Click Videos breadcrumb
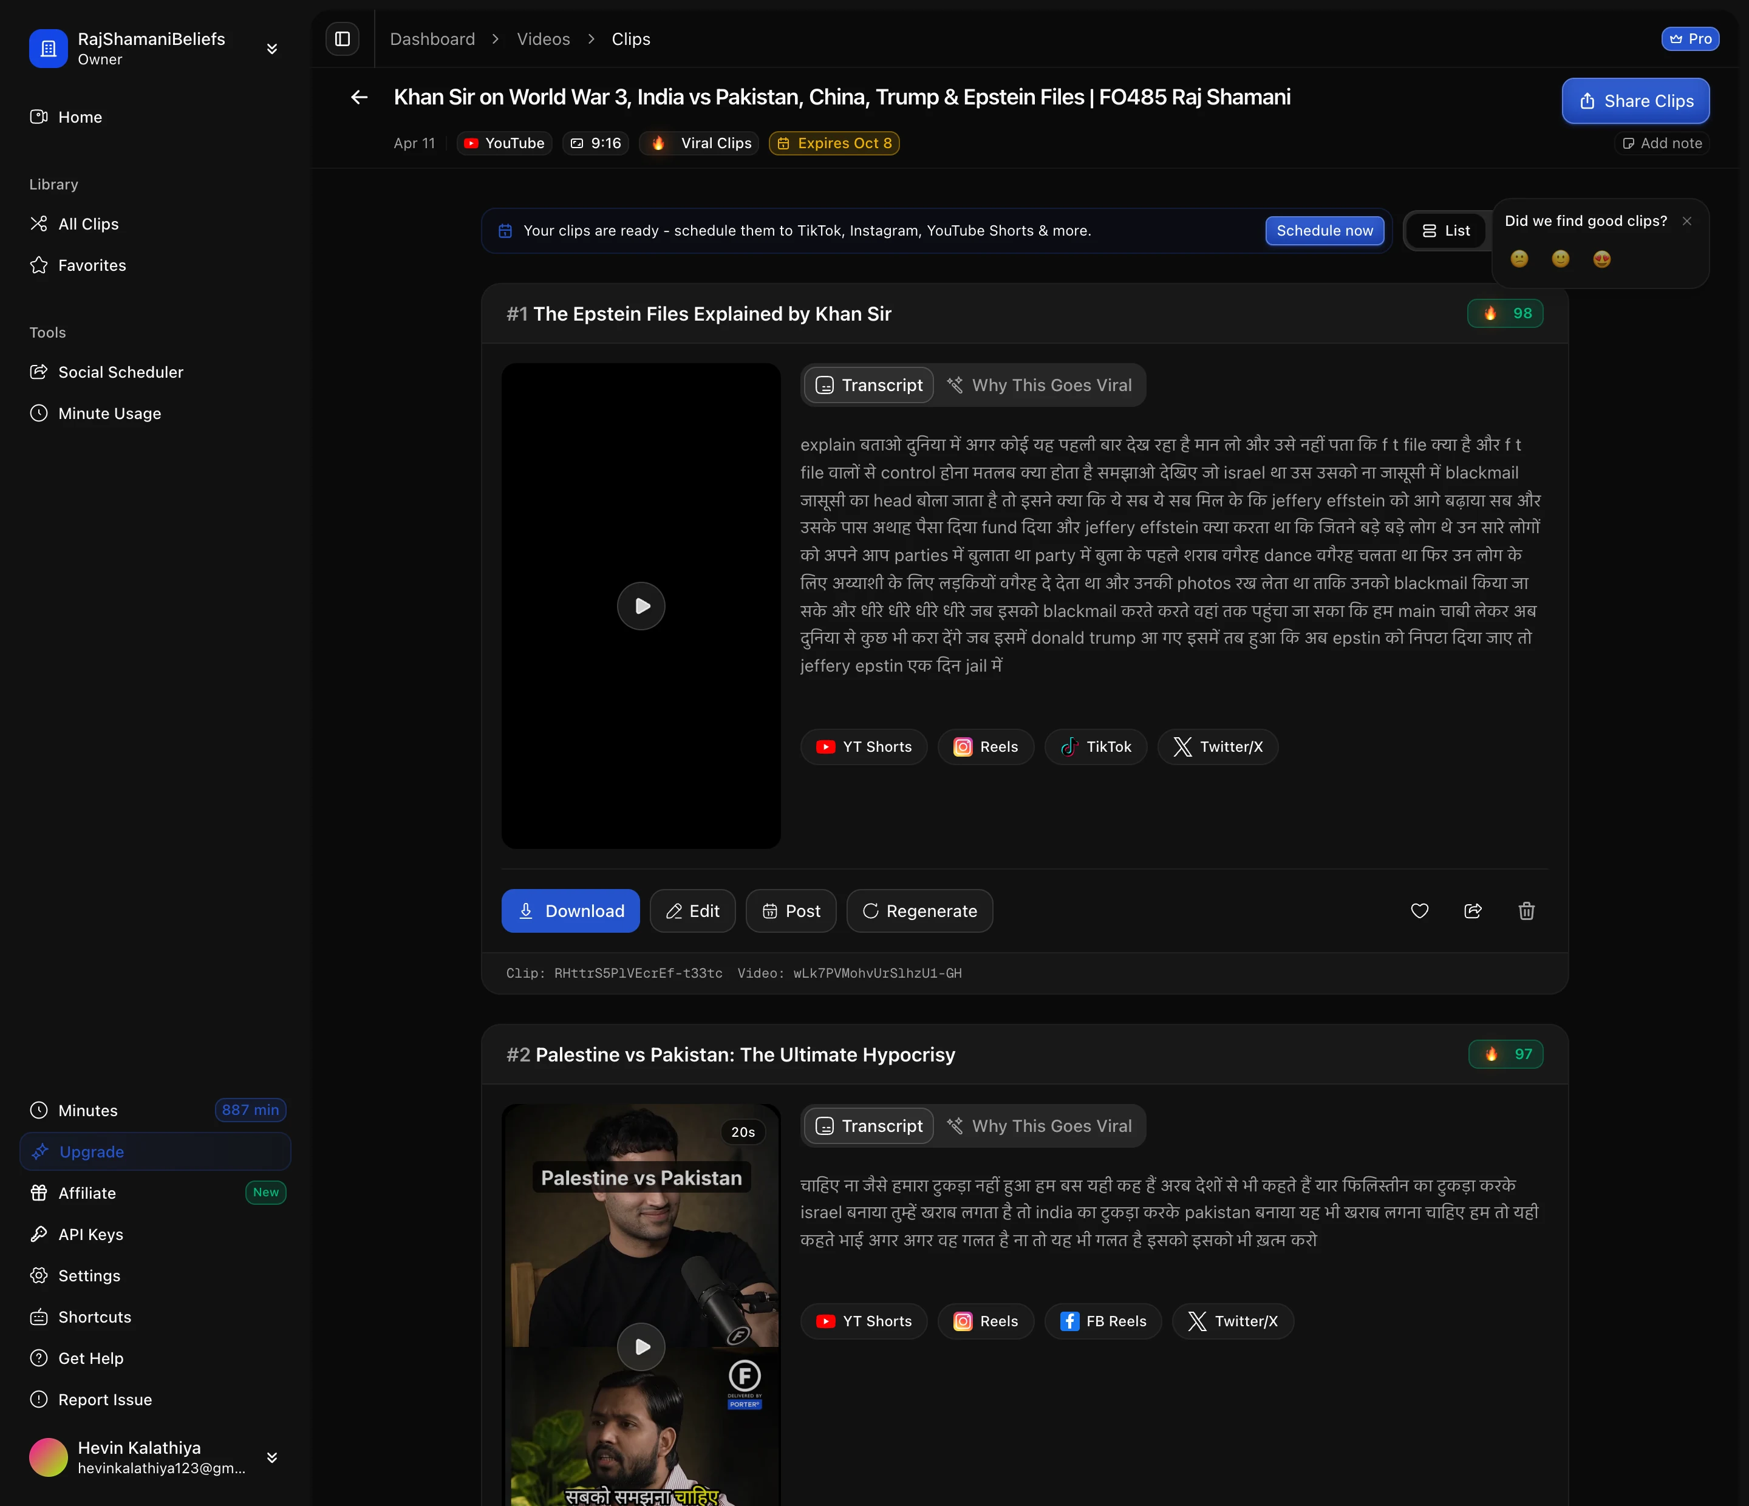Image resolution: width=1749 pixels, height=1506 pixels. click(x=543, y=39)
